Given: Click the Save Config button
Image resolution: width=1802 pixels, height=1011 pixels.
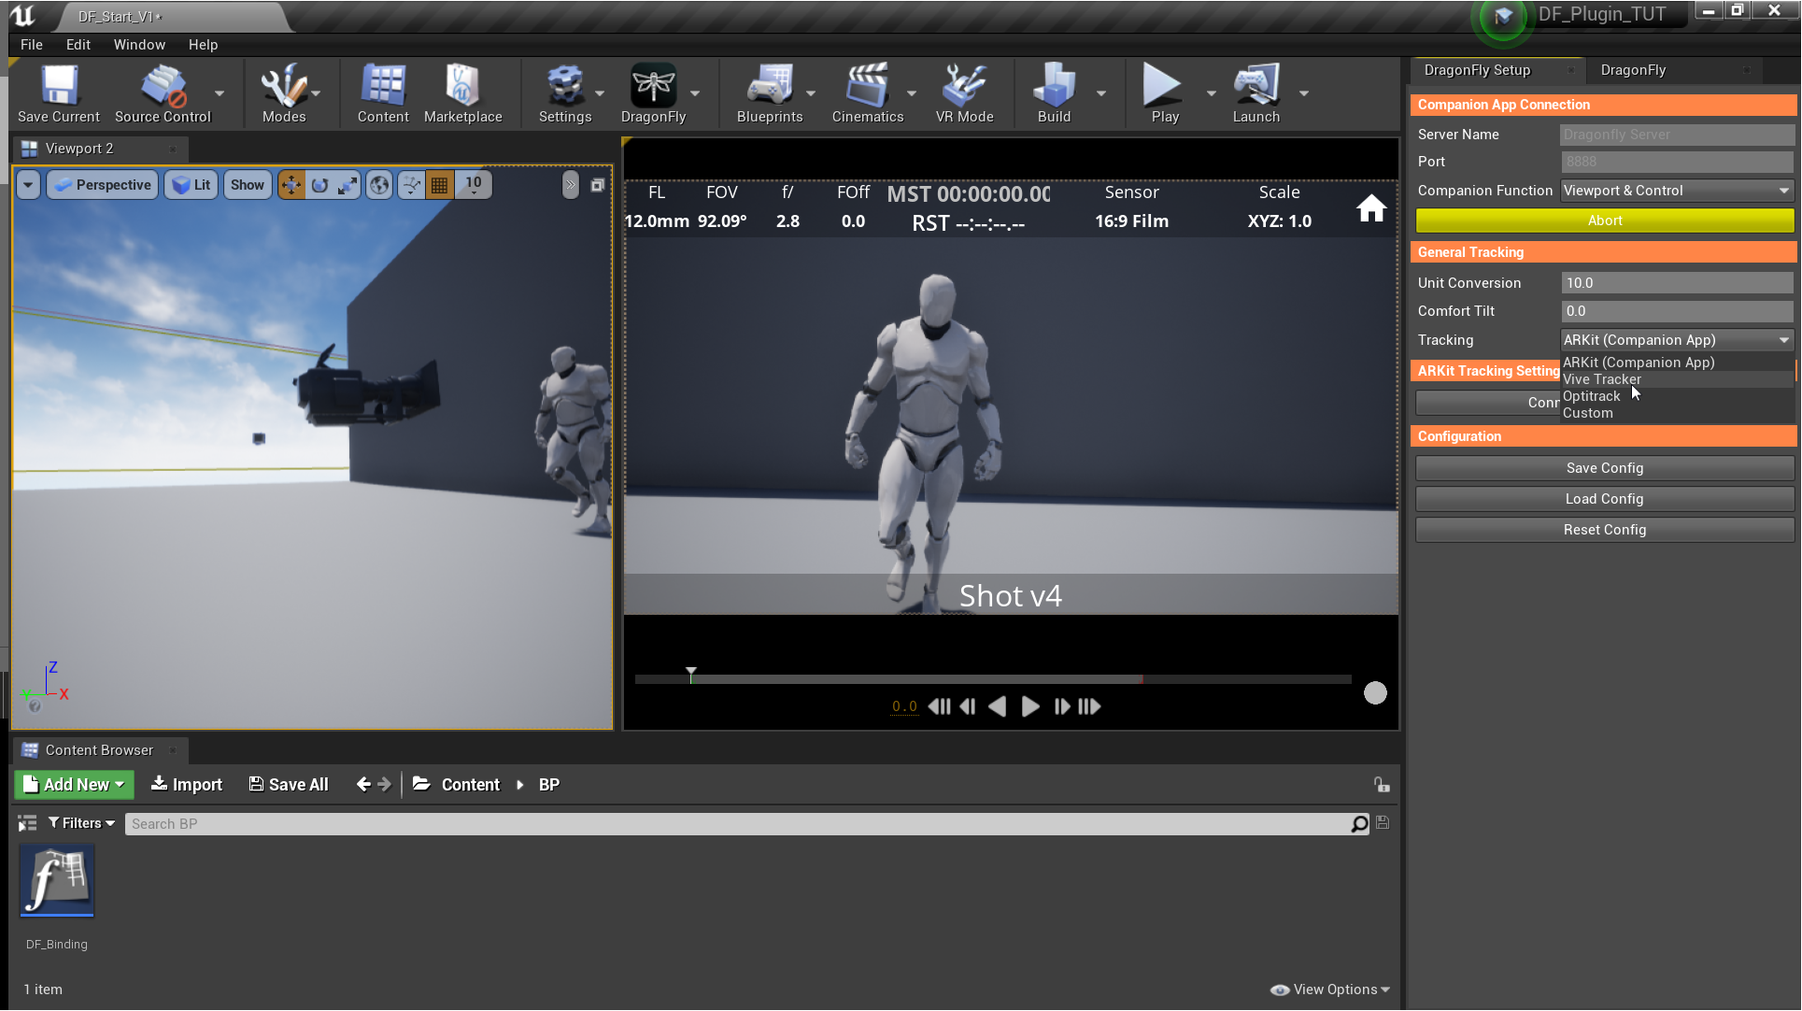Looking at the screenshot, I should tap(1605, 468).
